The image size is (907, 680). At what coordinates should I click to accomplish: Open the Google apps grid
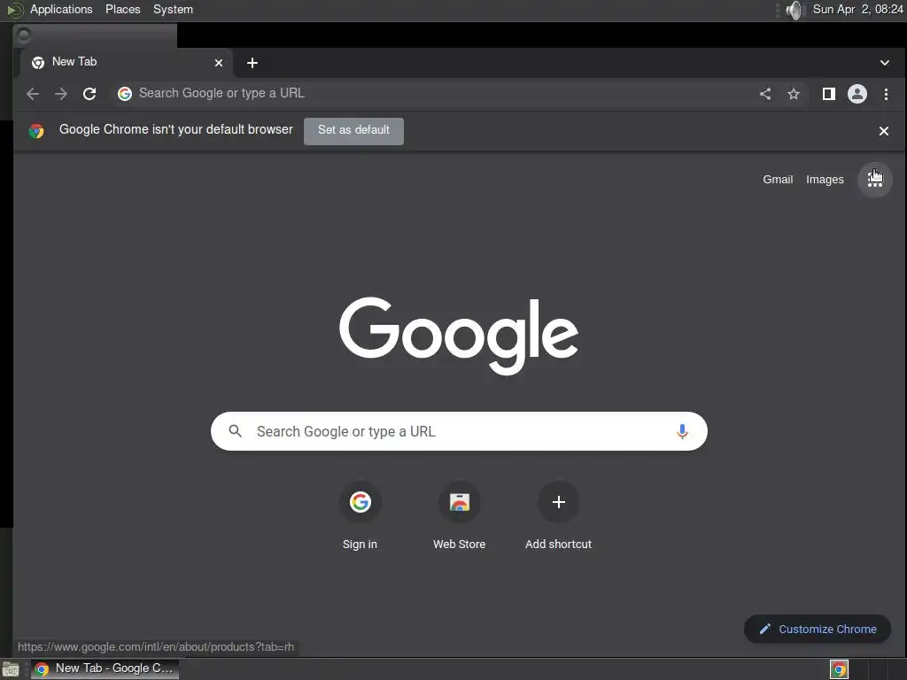pos(874,180)
